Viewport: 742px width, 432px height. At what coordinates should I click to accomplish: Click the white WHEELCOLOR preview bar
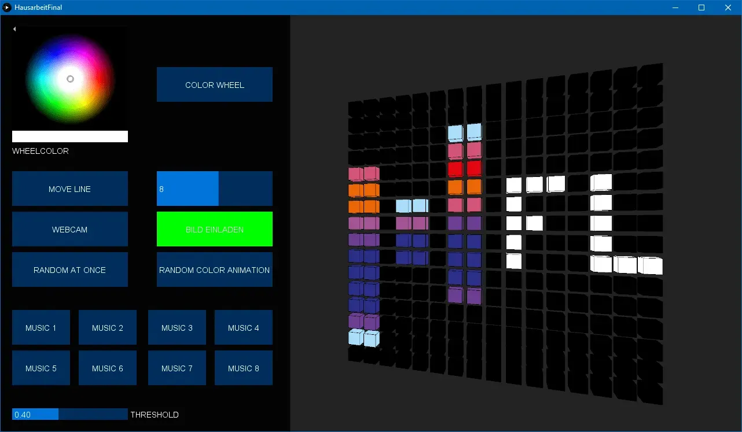(70, 136)
